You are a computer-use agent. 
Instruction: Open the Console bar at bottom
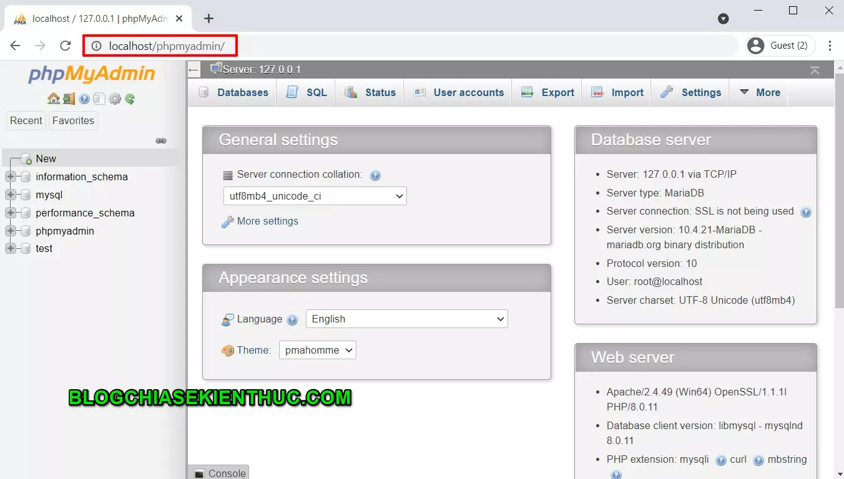[218, 473]
